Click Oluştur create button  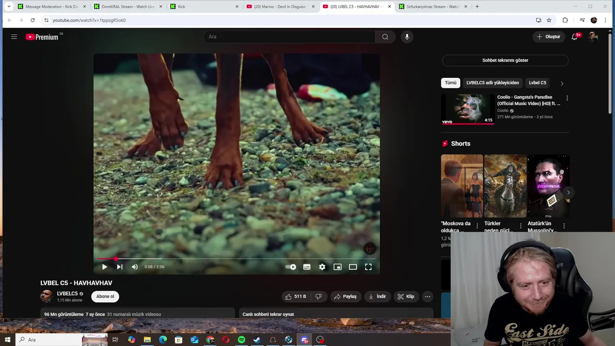(549, 37)
